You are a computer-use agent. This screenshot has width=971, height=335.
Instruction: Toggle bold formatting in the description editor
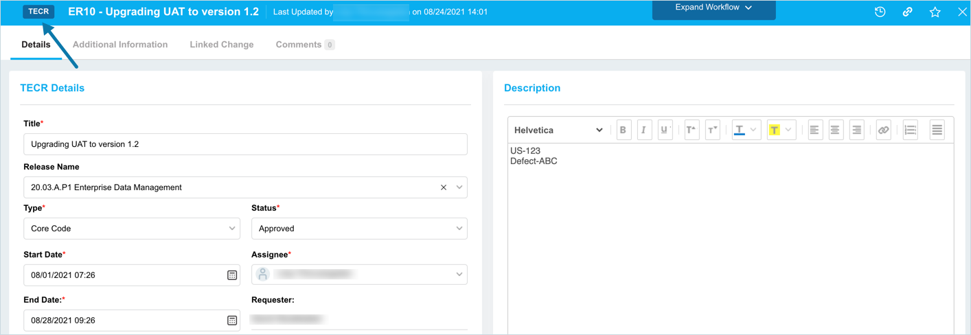pos(623,130)
